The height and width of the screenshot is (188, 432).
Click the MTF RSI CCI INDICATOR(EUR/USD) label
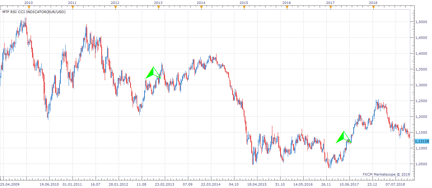[x=34, y=12]
